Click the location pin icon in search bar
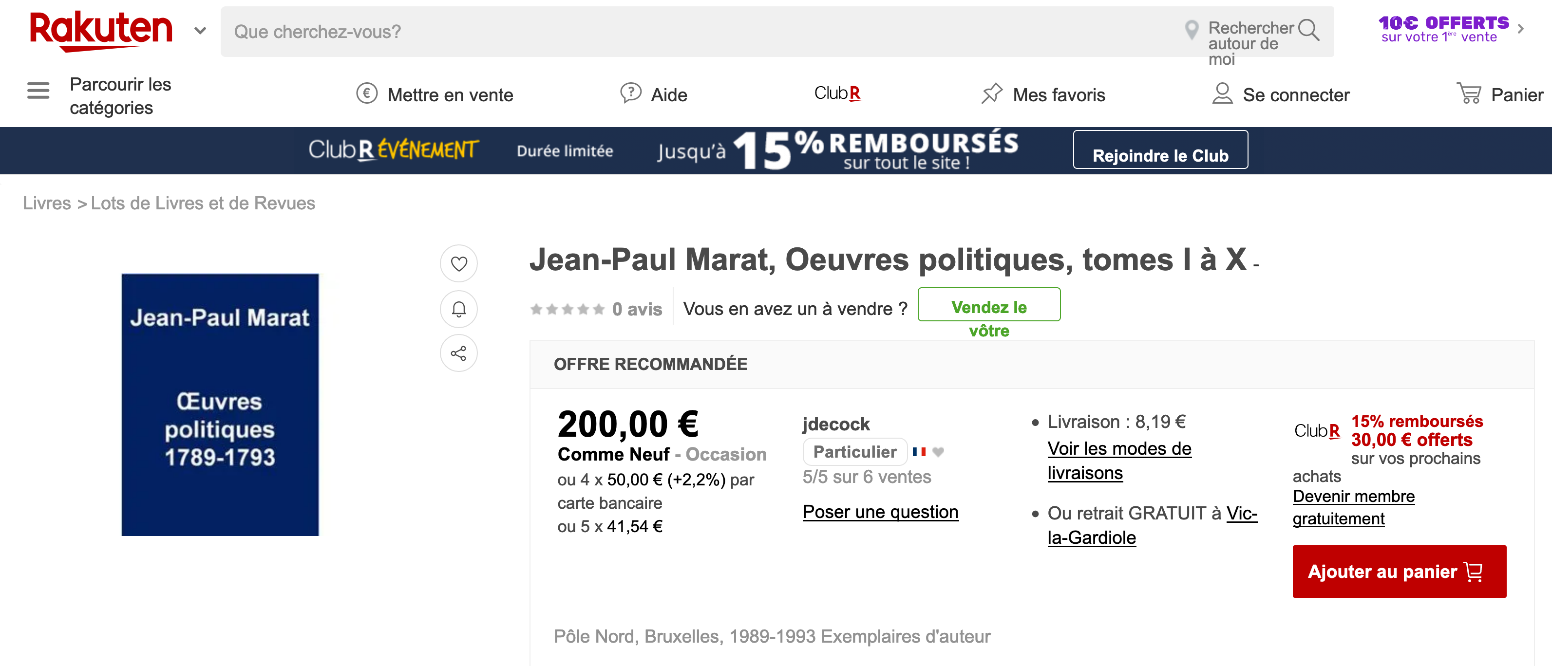 (x=1191, y=30)
